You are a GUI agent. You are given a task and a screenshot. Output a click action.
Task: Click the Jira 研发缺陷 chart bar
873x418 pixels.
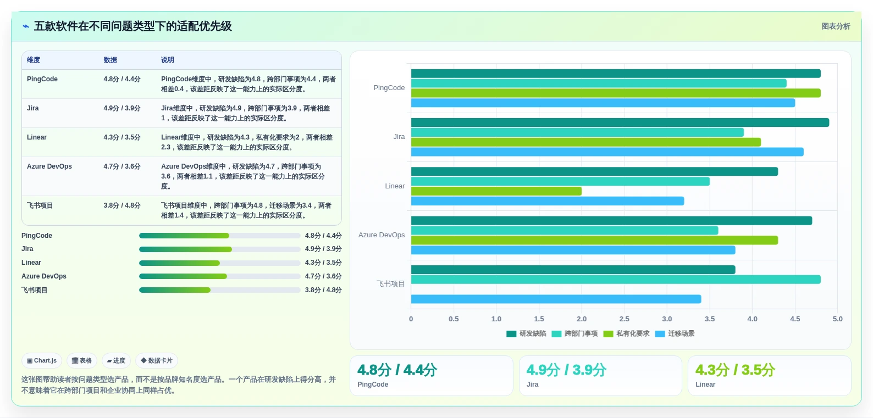tap(620, 122)
